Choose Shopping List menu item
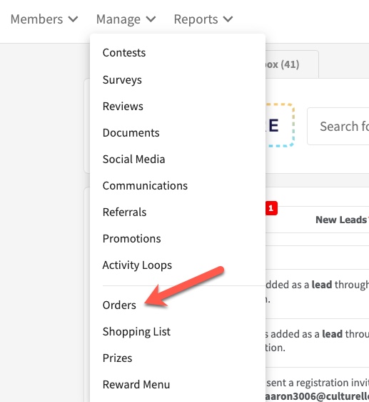Screen dimensions: 369x402 pyautogui.click(x=136, y=332)
